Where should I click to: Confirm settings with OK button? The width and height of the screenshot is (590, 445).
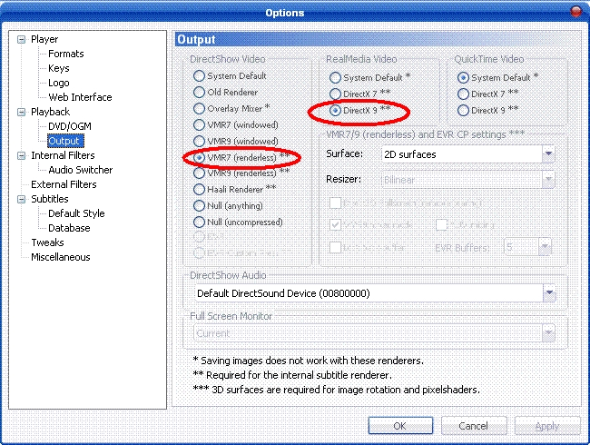coord(400,426)
